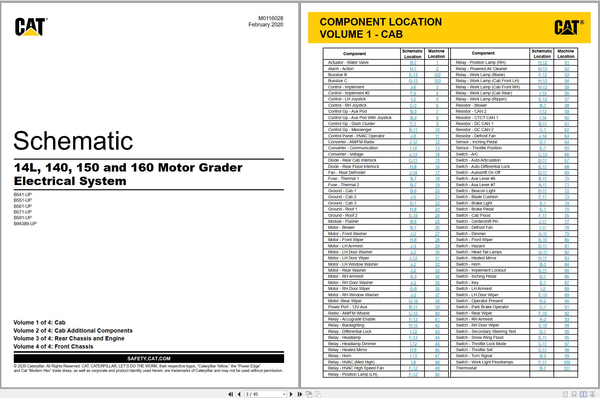
Task: Switch to continuous page view
Action: (574, 394)
